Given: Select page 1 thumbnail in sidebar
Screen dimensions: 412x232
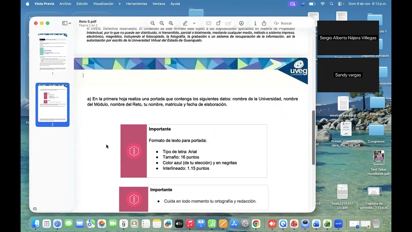Looking at the screenshot, I should coord(52,52).
